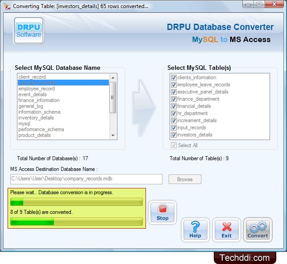This screenshot has width=287, height=264.
Task: Click the destination database path field
Action: pos(86,179)
